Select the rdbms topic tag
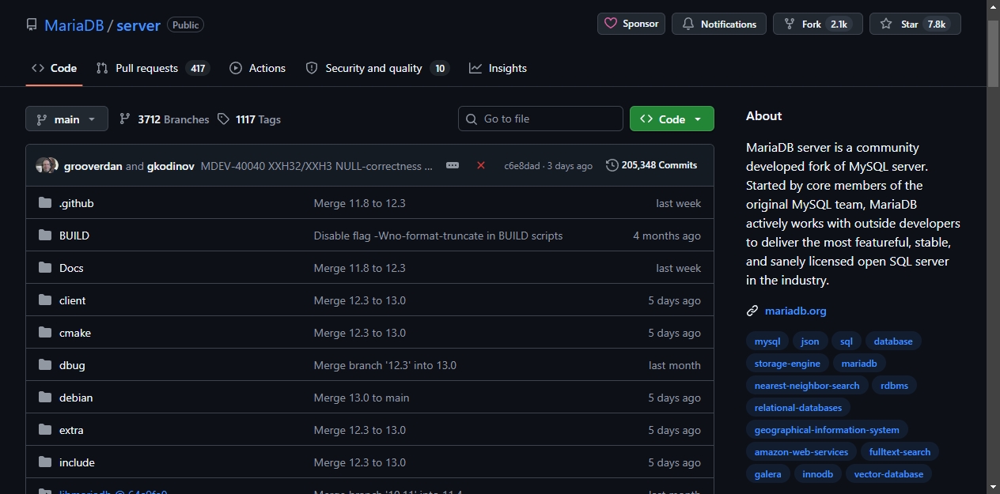The width and height of the screenshot is (1000, 494). pyautogui.click(x=895, y=386)
